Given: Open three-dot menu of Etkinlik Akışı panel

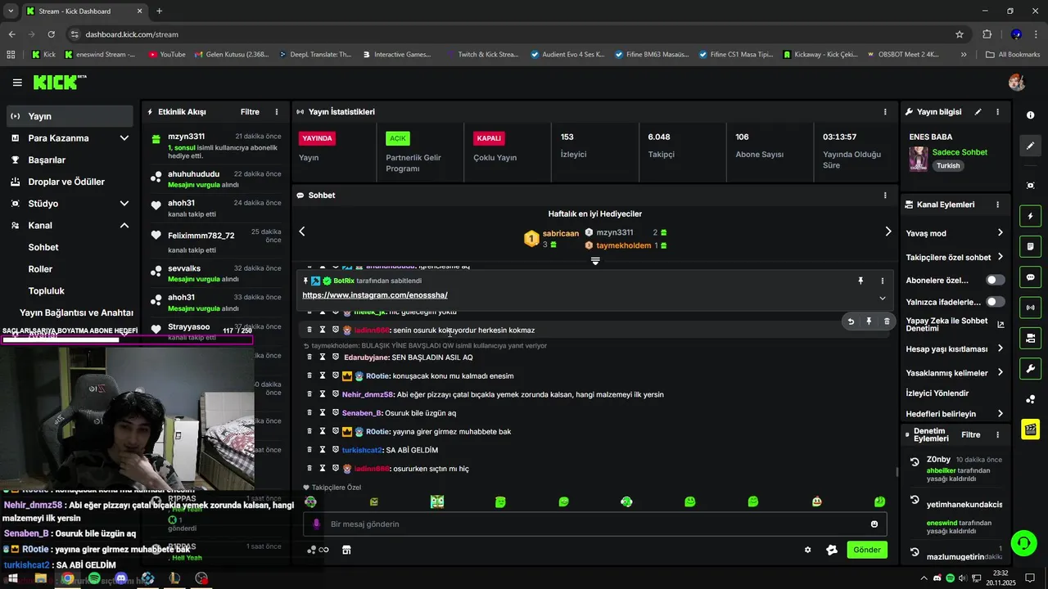Looking at the screenshot, I should pos(277,111).
